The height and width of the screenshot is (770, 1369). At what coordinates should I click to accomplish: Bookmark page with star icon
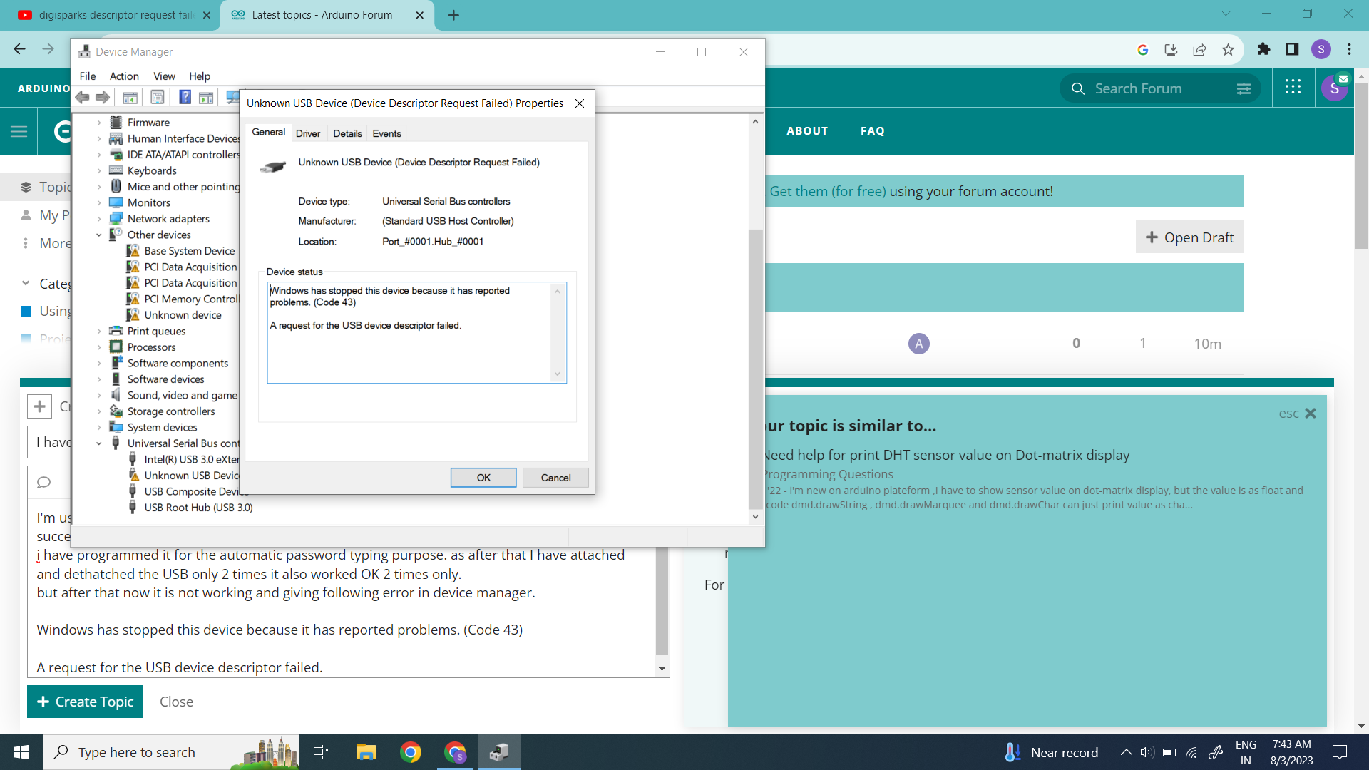(x=1228, y=49)
